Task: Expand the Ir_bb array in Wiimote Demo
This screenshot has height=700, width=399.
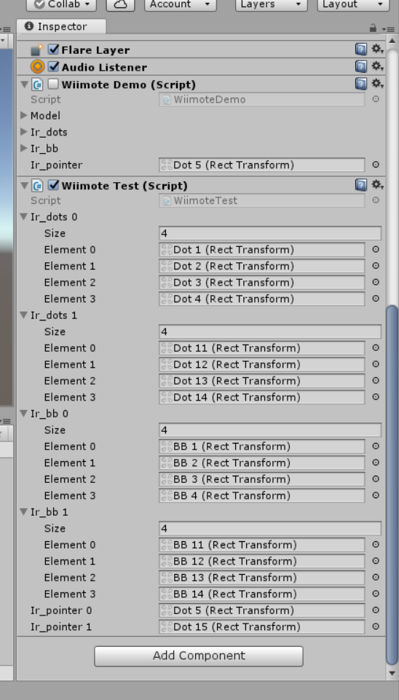Action: (24, 148)
